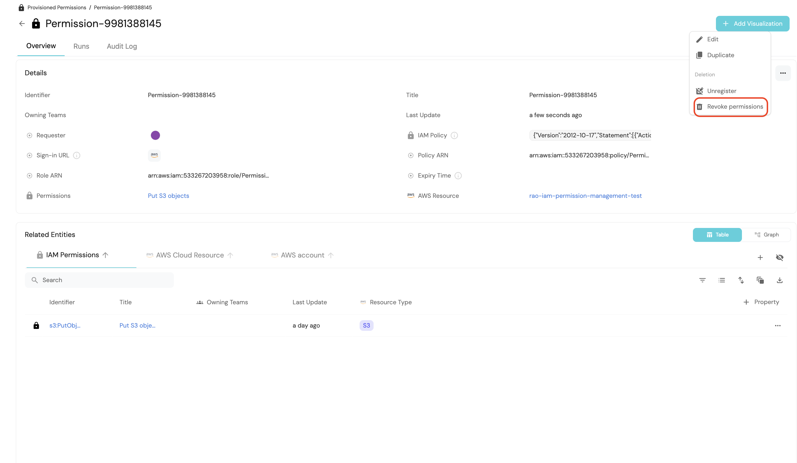797x463 pixels.
Task: Open the filter icon in the table toolbar
Action: (x=702, y=280)
